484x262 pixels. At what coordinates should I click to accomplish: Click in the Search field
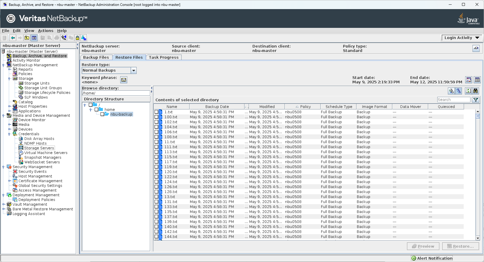pyautogui.click(x=453, y=100)
